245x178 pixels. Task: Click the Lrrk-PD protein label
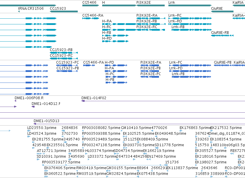click(176, 68)
